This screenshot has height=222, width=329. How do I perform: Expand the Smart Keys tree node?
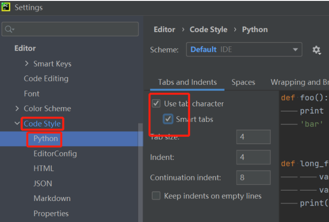pos(27,64)
